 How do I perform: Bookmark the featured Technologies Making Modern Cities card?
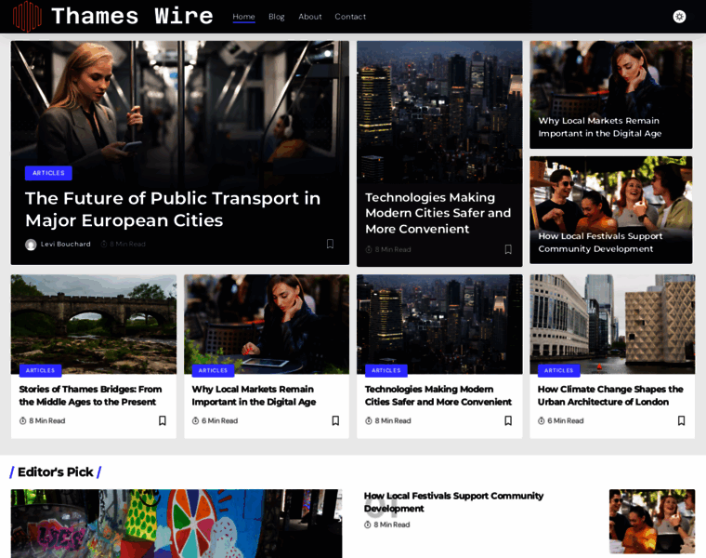(508, 249)
